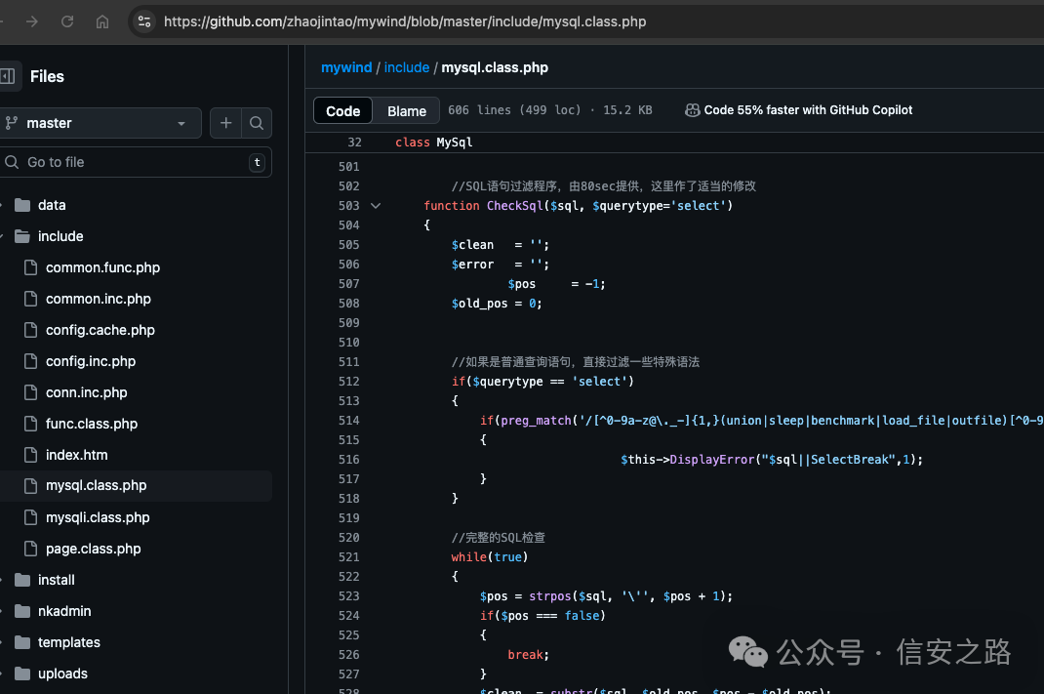The width and height of the screenshot is (1044, 694).
Task: Click the URL in the address bar
Action: point(405,22)
